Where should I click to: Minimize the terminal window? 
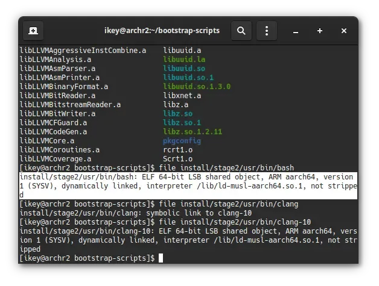click(295, 31)
